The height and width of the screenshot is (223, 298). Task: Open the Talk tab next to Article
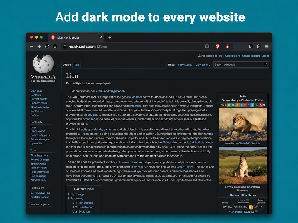77,65
